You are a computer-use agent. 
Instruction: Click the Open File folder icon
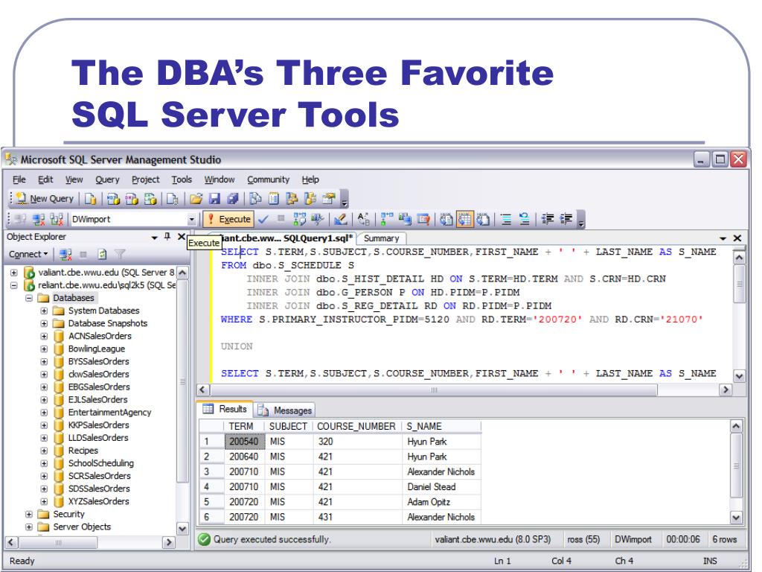pyautogui.click(x=196, y=198)
